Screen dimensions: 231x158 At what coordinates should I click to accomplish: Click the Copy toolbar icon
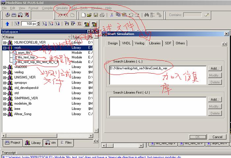pos(118,15)
